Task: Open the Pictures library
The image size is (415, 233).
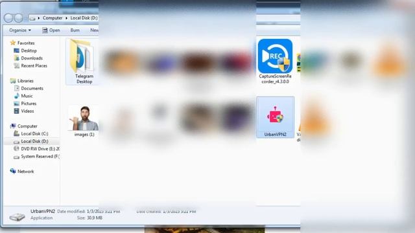Action: 29,104
